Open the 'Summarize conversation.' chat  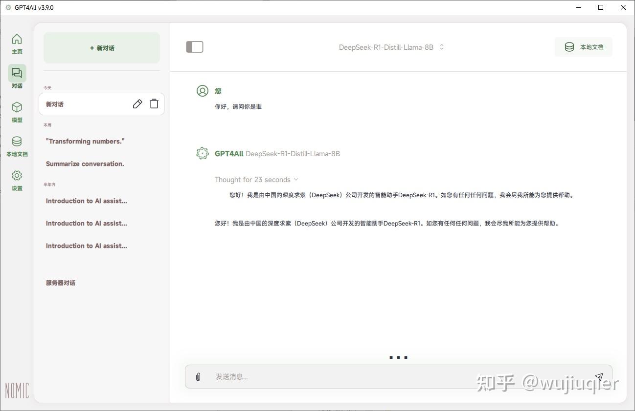point(85,164)
